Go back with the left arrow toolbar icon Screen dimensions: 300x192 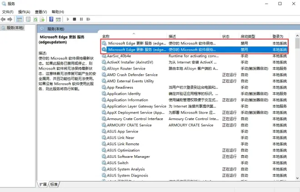(3, 19)
